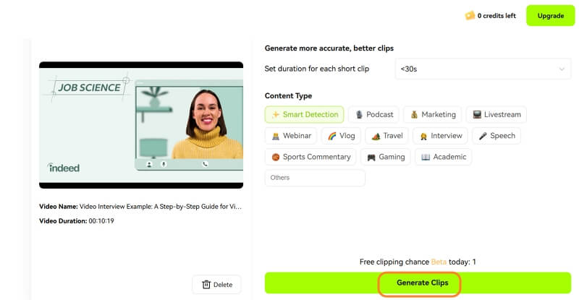Image resolution: width=579 pixels, height=300 pixels.
Task: Choose Sports Commentary content type
Action: click(x=310, y=157)
